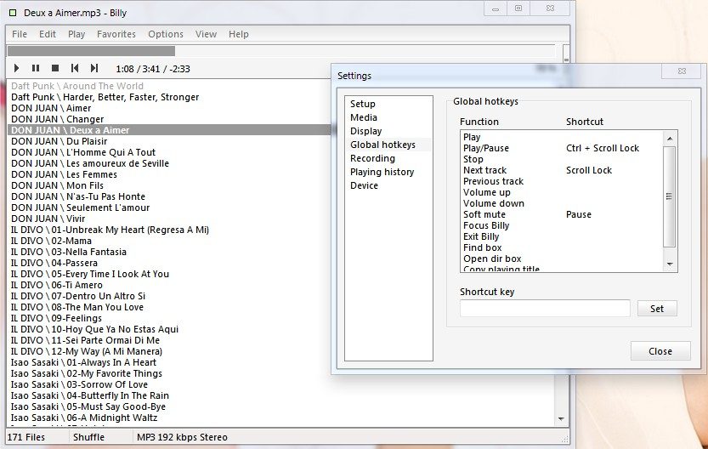Pause playback with the pause icon

(x=36, y=68)
